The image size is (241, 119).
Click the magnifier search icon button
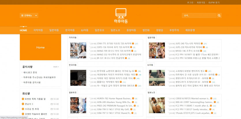point(219,16)
